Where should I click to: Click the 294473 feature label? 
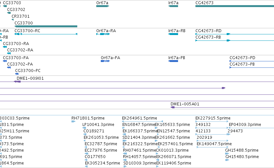point(235,131)
